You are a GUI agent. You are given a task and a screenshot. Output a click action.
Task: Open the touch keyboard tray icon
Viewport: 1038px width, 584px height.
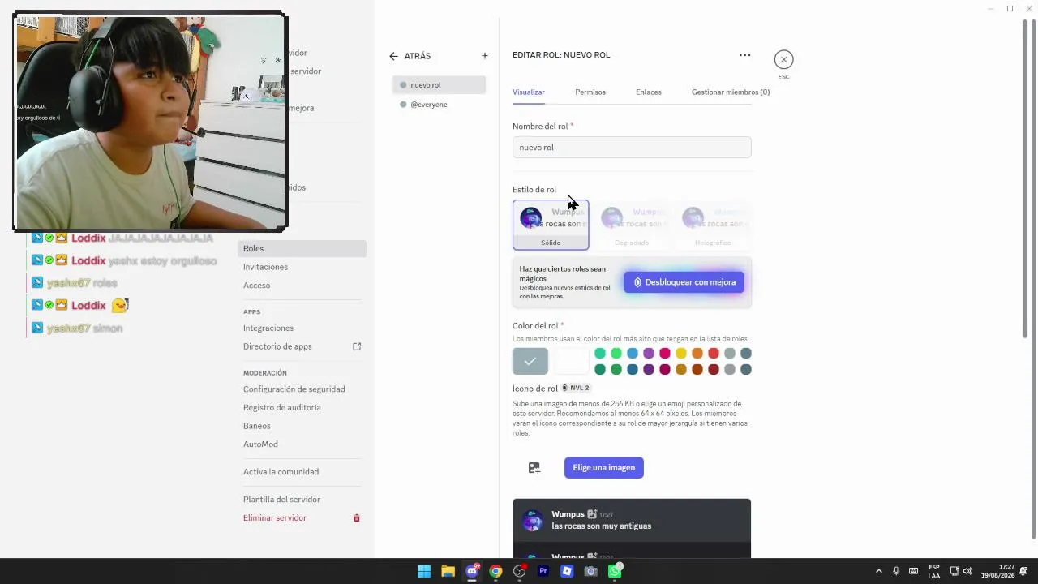tap(914, 571)
